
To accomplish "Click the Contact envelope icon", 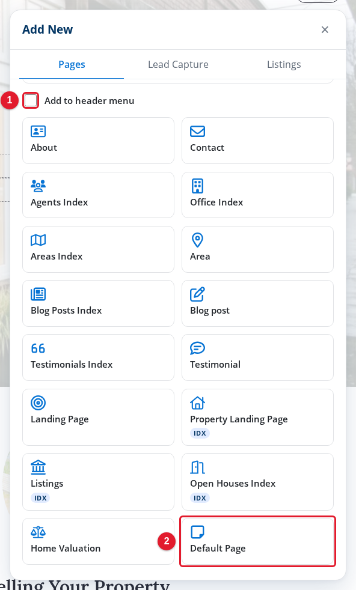I will [x=197, y=132].
